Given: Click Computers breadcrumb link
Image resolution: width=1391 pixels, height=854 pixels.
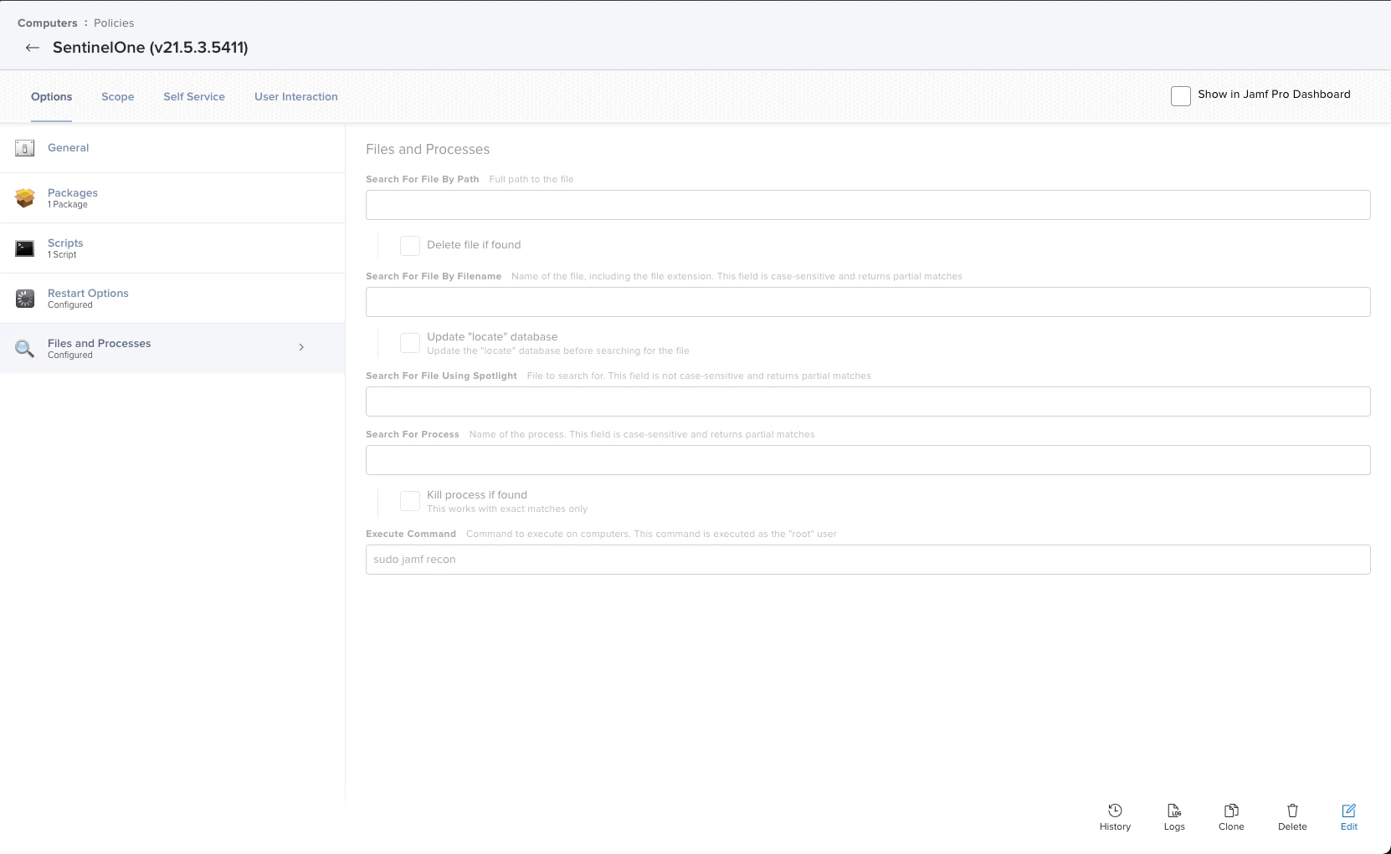Looking at the screenshot, I should [x=48, y=23].
